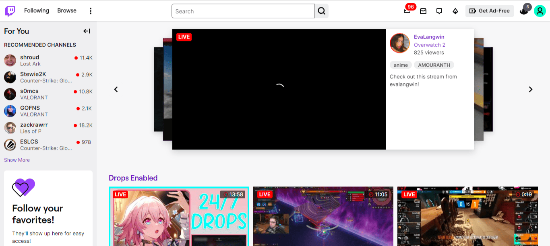Open ESLCS channel in sidebar
Viewport: 550px width, 246px height.
click(x=48, y=145)
